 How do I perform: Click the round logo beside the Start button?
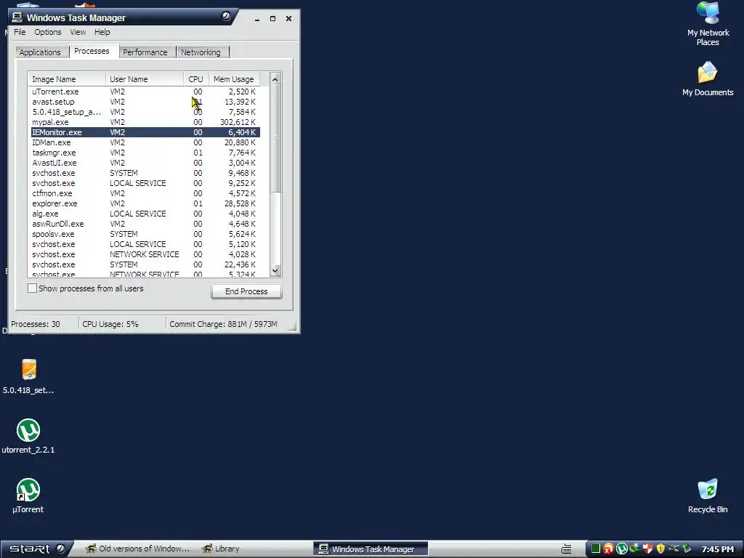click(60, 549)
